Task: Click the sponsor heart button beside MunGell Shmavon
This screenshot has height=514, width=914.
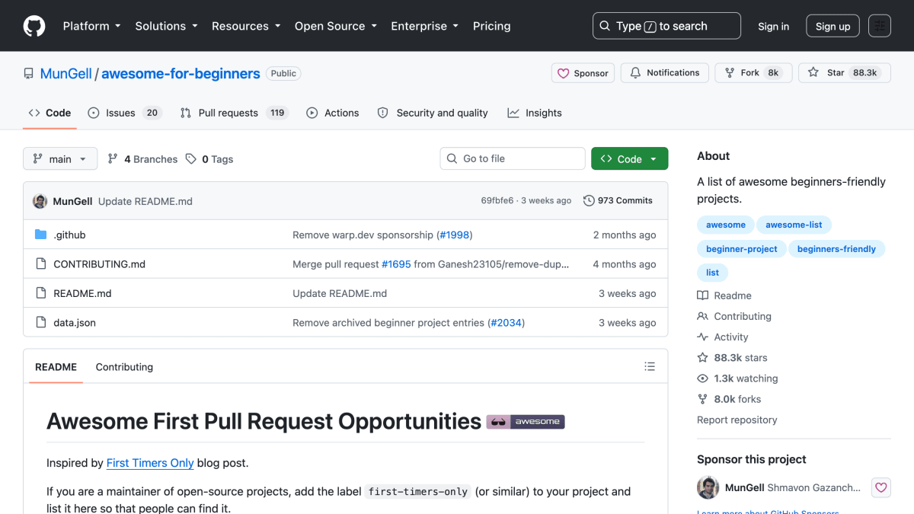Action: pos(880,487)
